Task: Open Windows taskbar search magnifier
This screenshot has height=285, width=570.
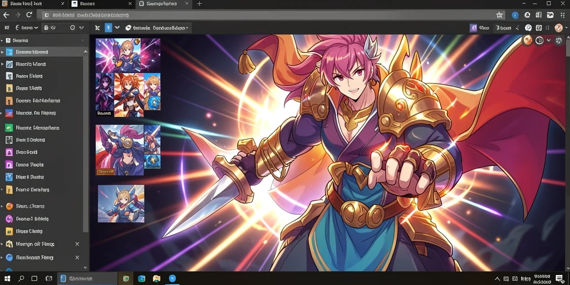Action: pyautogui.click(x=21, y=278)
